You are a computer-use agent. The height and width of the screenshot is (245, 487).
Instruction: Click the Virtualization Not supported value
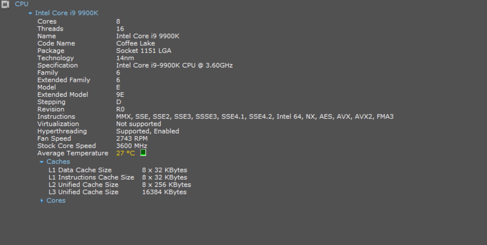(x=138, y=124)
